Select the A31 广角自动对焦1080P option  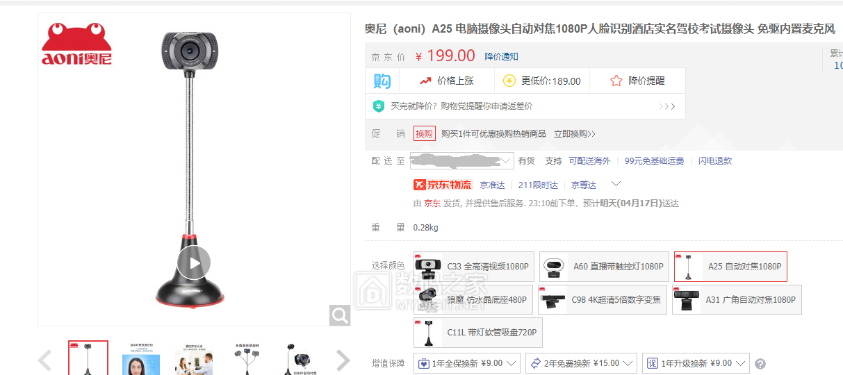737,299
